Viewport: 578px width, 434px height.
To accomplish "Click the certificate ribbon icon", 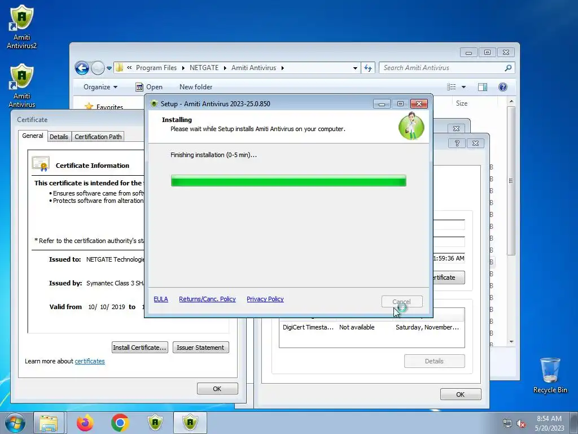I will [x=41, y=164].
